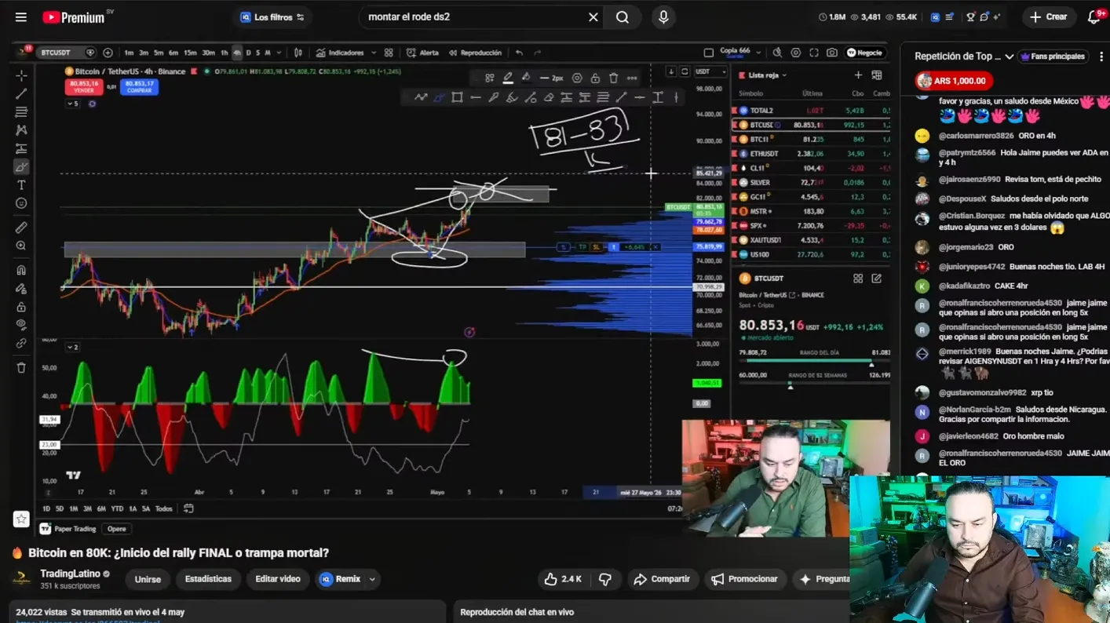The image size is (1110, 623).
Task: Expand the collapsed indicators legend '5'
Action: tap(72, 104)
